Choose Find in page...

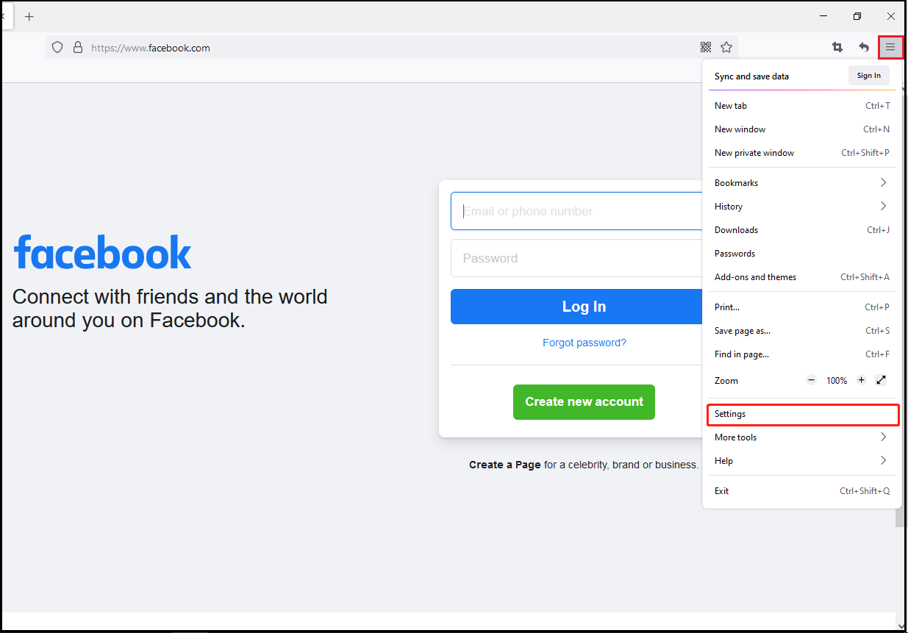pos(802,354)
